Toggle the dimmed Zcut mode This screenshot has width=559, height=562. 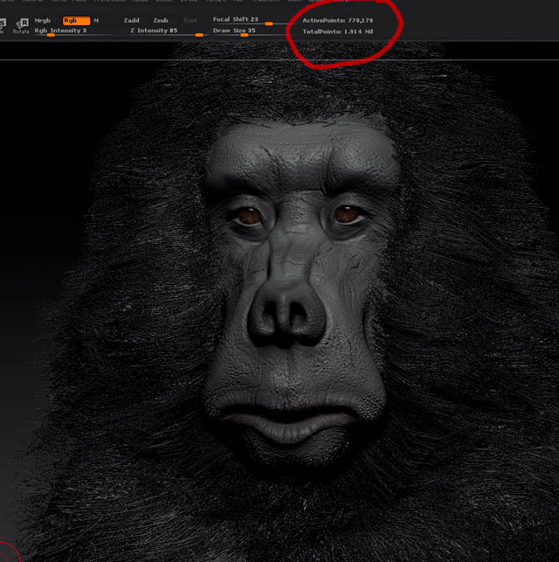click(190, 20)
